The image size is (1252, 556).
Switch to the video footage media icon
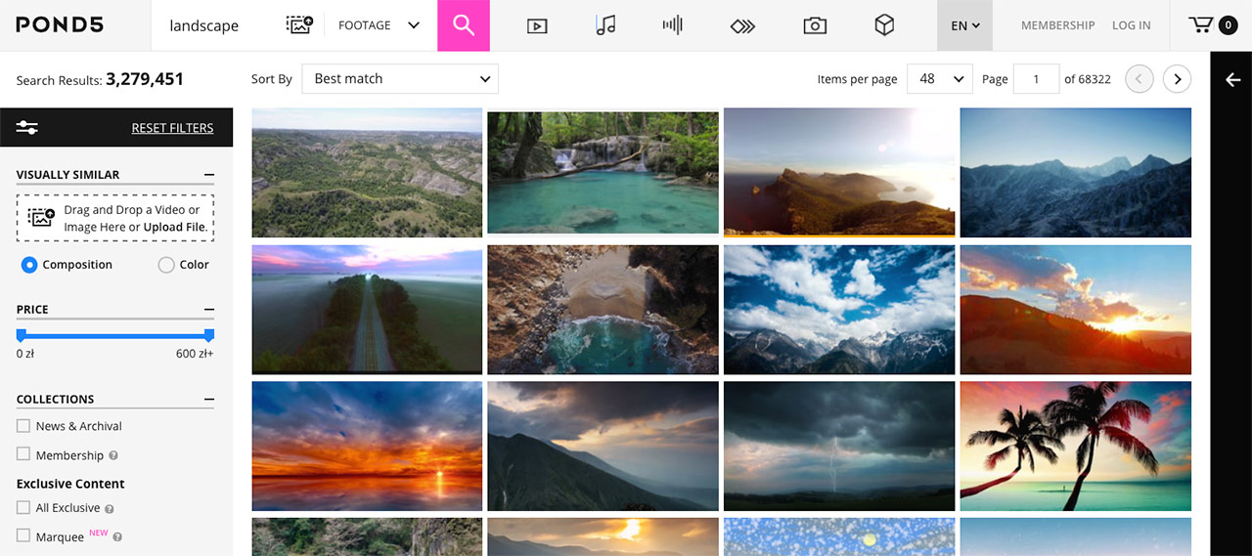(537, 26)
